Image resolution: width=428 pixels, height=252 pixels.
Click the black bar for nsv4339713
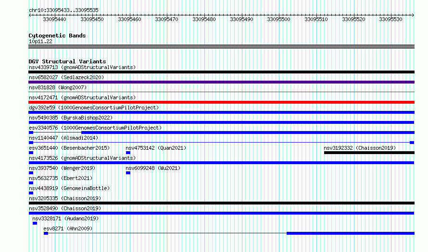[x=221, y=72]
